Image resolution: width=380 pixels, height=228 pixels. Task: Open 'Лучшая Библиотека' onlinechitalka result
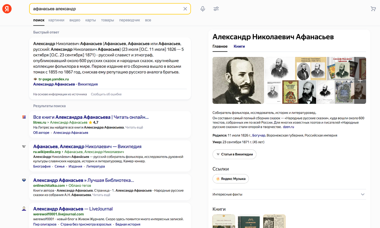[x=84, y=180]
